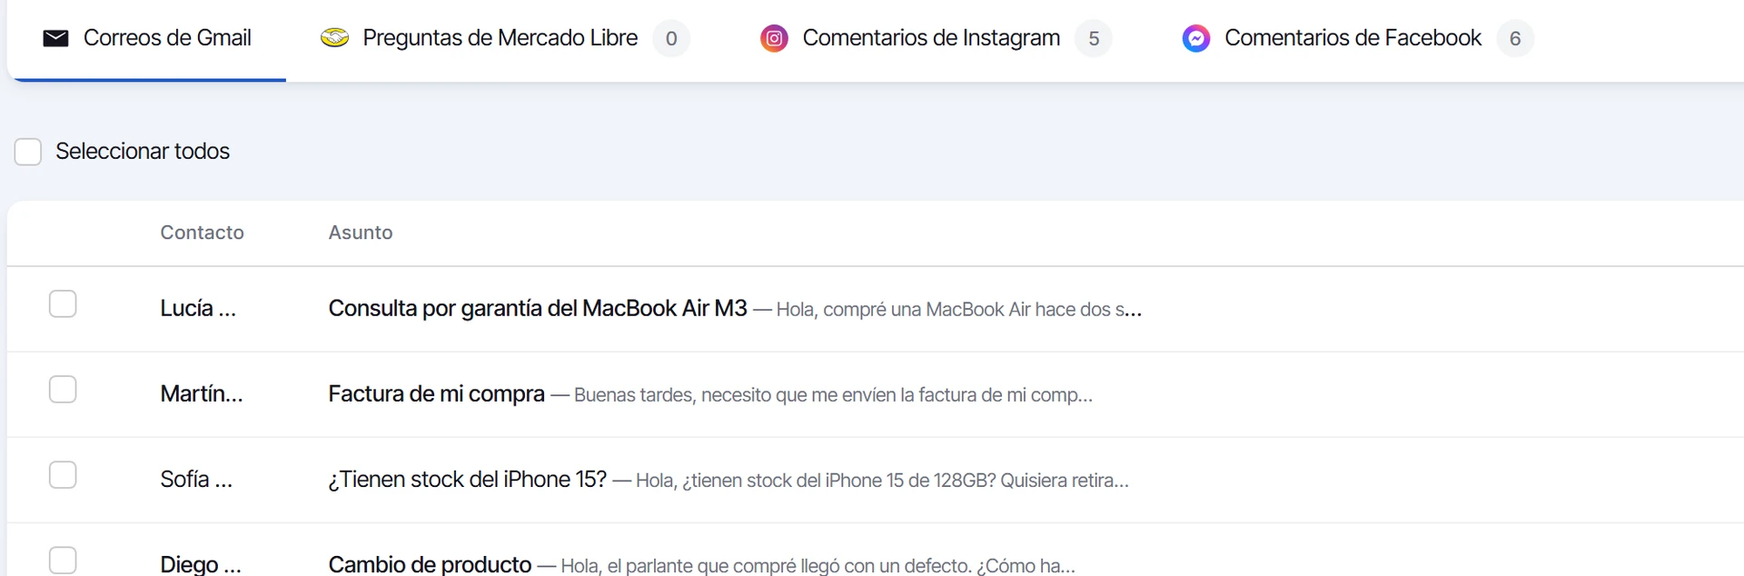Click preview text 'Hola, compré una MacBook Air'
Image resolution: width=1744 pixels, height=576 pixels.
[903, 310]
